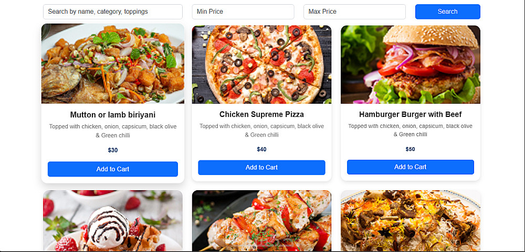The width and height of the screenshot is (525, 252).
Task: Click the toppings description under Chicken Supreme Pizza
Action: [261, 130]
